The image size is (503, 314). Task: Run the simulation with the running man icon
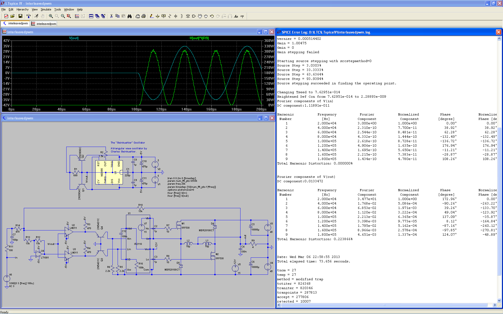click(37, 16)
